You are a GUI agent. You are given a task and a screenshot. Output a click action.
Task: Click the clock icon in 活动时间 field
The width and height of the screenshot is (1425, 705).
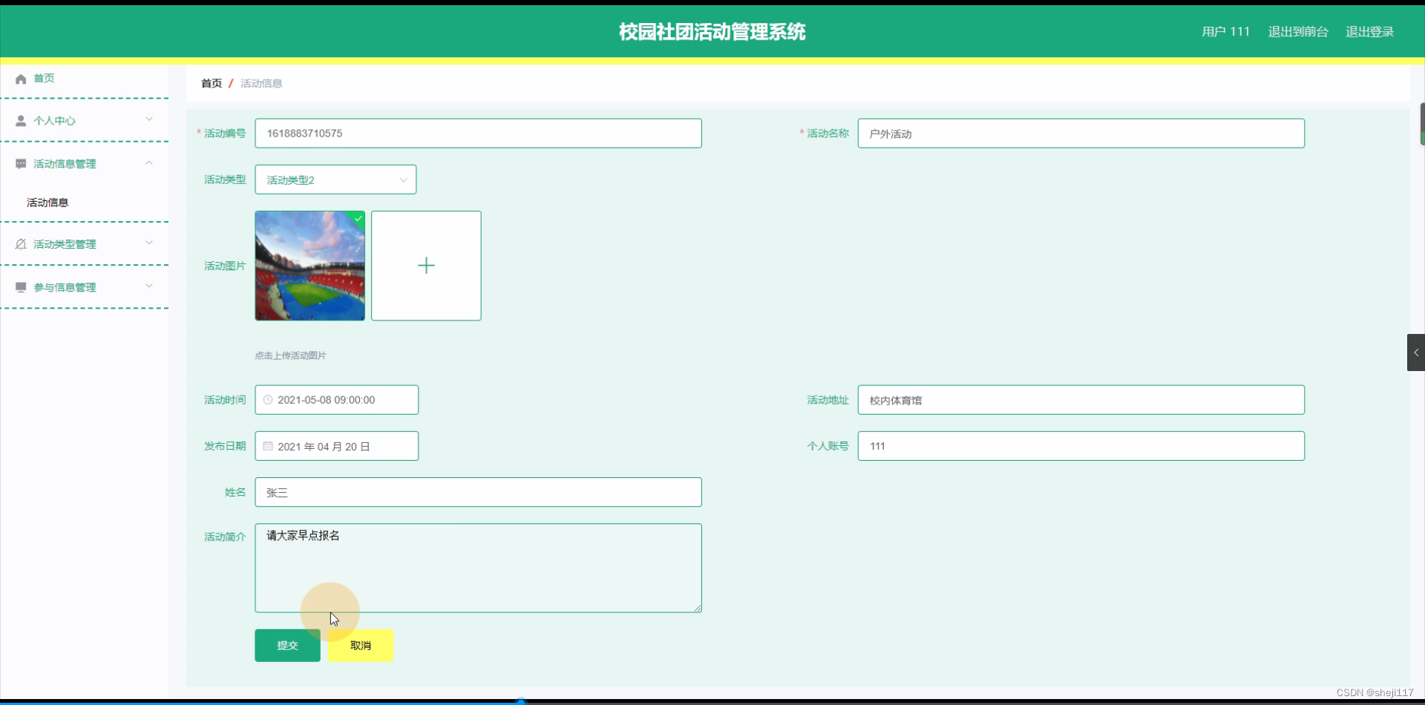click(x=267, y=399)
